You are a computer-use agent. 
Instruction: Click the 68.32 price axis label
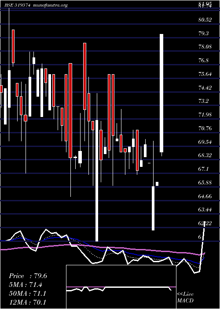[205, 155]
